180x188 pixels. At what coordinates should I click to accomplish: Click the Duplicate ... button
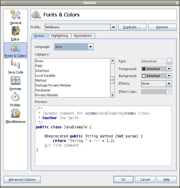(132, 27)
